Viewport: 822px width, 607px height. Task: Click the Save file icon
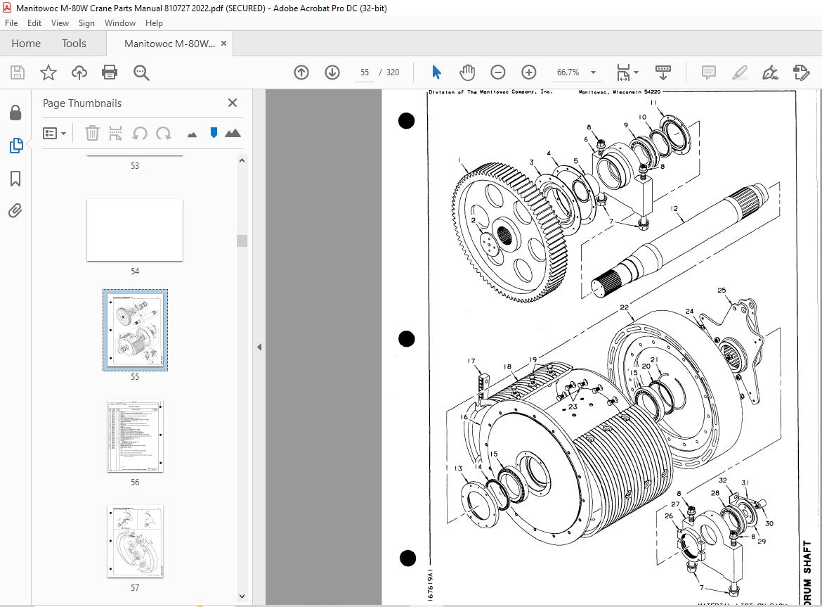[18, 72]
